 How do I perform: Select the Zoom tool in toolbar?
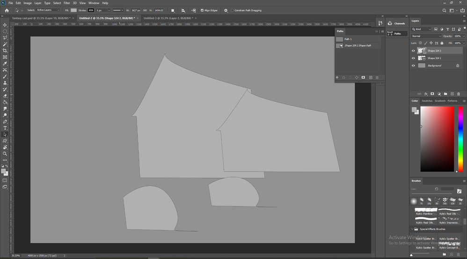pyautogui.click(x=5, y=153)
